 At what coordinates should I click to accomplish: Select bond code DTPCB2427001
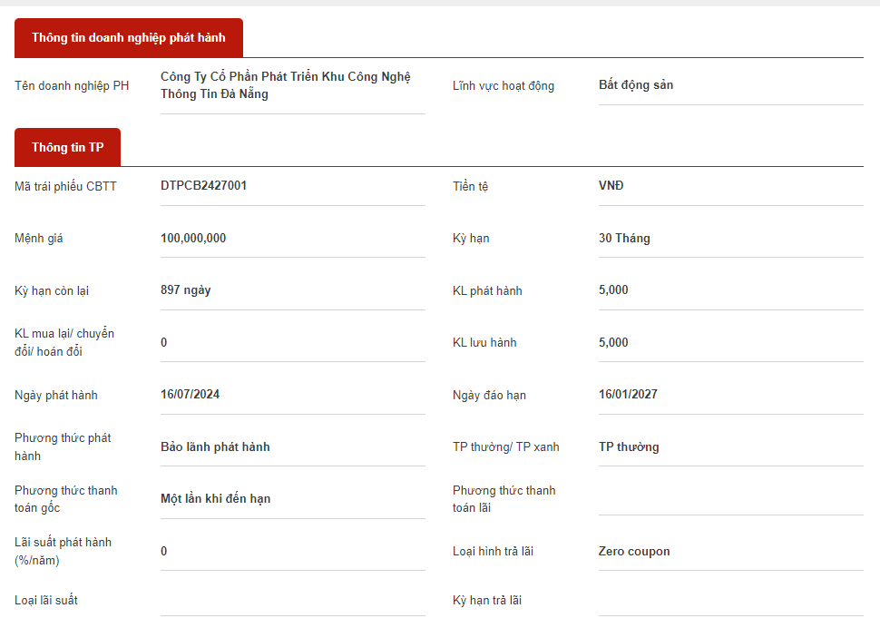203,186
